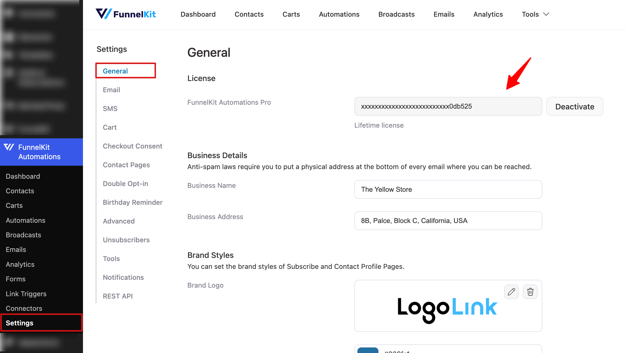626x353 pixels.
Task: Click inside the license key field
Action: [x=448, y=106]
